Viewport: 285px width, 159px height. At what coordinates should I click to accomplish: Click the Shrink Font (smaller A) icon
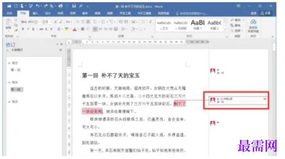click(x=61, y=22)
